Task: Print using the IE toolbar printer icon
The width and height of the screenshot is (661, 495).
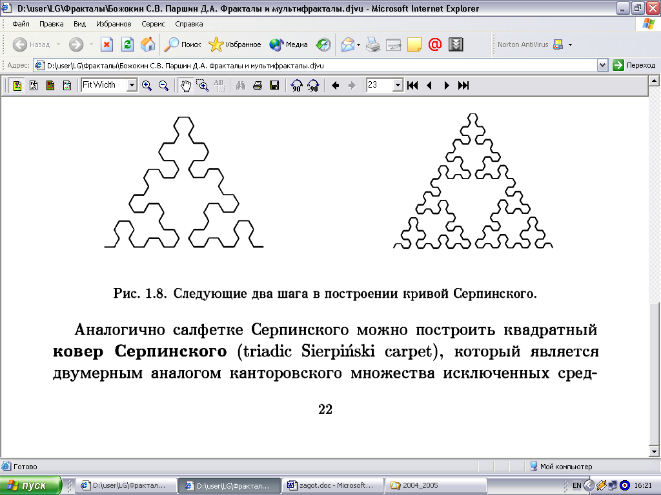Action: pos(373,44)
